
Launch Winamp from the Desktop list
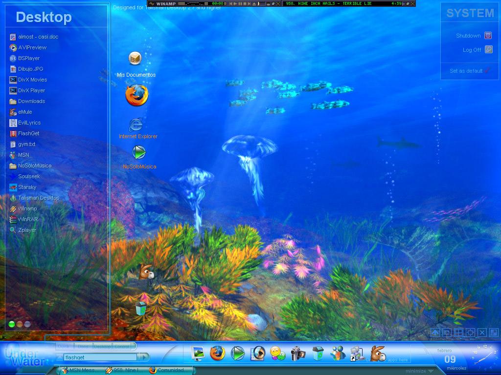23,208
